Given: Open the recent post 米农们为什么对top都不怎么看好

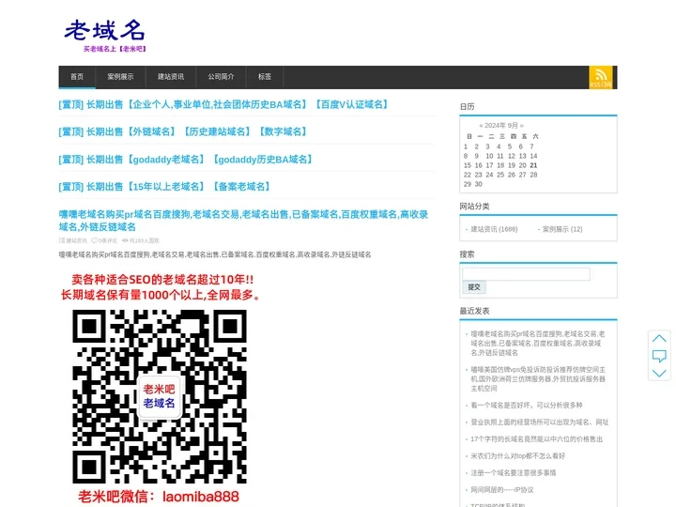Looking at the screenshot, I should pyautogui.click(x=517, y=455).
